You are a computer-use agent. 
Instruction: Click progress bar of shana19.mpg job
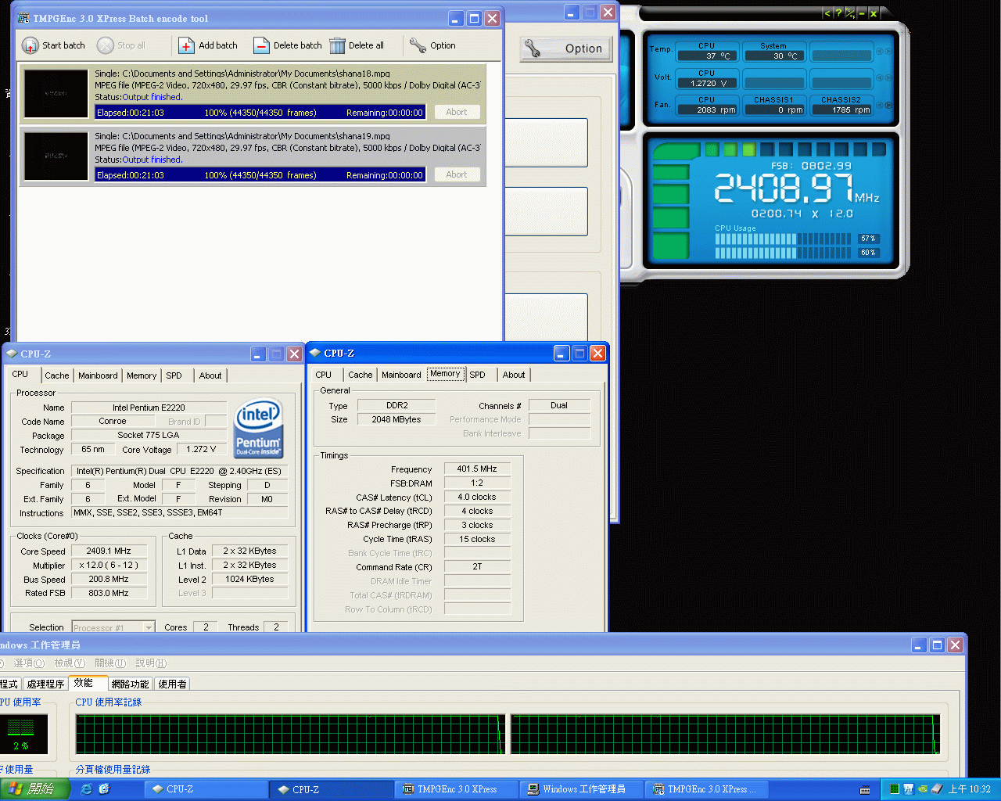coord(260,175)
